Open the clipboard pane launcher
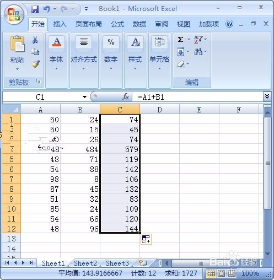Image resolution: width=274 pixels, height=280 pixels. click(x=39, y=81)
